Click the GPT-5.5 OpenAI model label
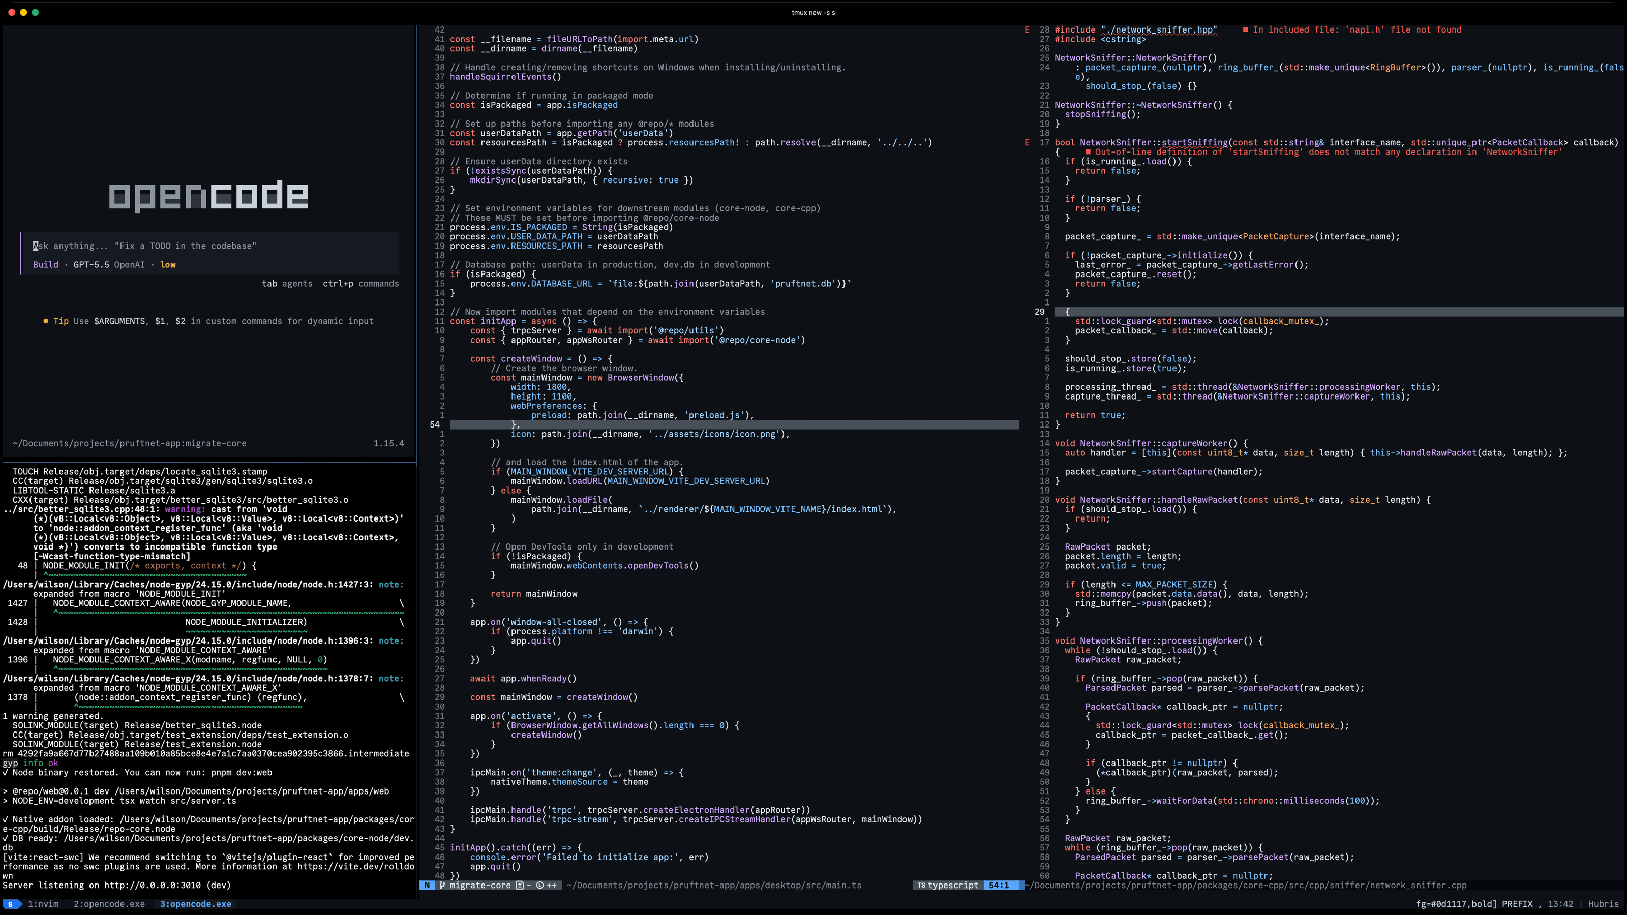The image size is (1627, 915). tap(109, 265)
